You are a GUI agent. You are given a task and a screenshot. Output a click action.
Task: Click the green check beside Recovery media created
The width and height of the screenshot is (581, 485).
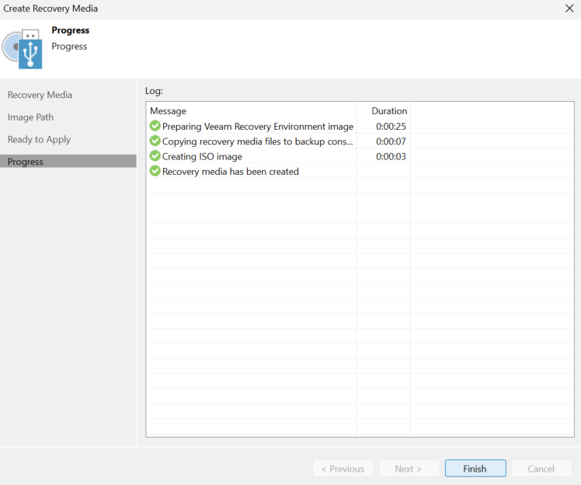point(155,171)
